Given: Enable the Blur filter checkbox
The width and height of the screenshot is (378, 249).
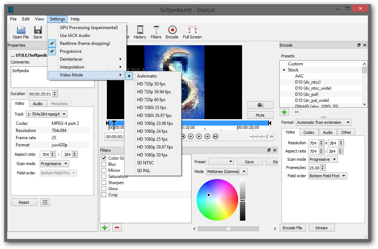Looking at the screenshot, I should [x=103, y=164].
